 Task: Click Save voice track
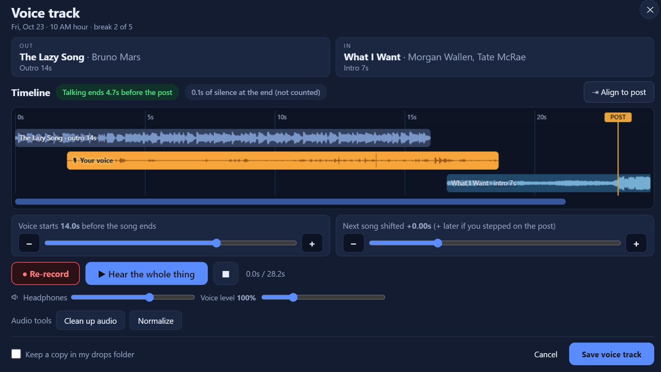(611, 354)
